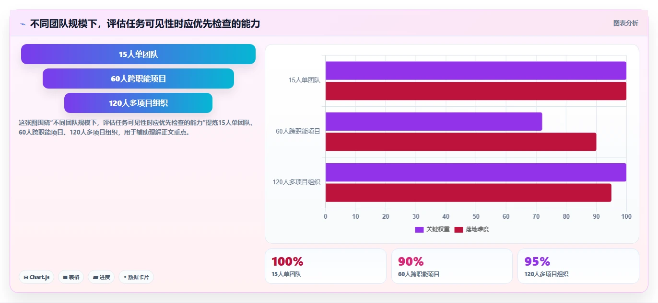
Task: Click the x-axis tick label 50
Action: click(476, 216)
